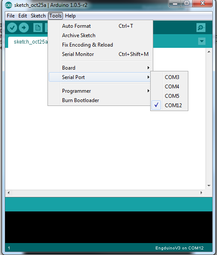The width and height of the screenshot is (217, 255).
Task: Click the maximize window button
Action: click(x=186, y=3)
